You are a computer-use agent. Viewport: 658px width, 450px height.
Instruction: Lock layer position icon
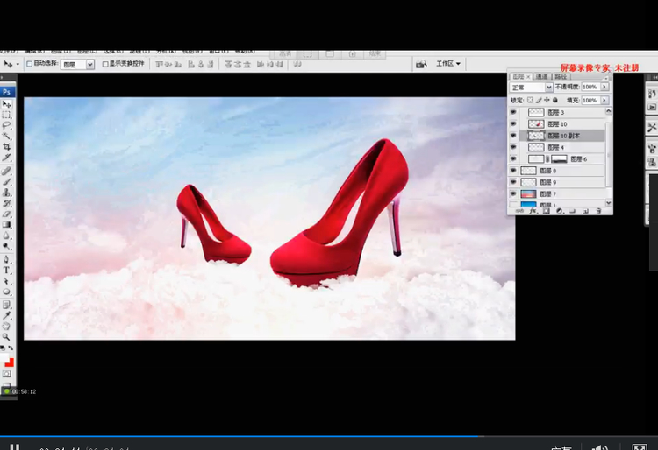point(547,100)
